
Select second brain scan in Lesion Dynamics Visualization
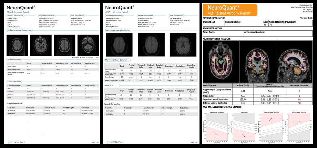(41, 45)
